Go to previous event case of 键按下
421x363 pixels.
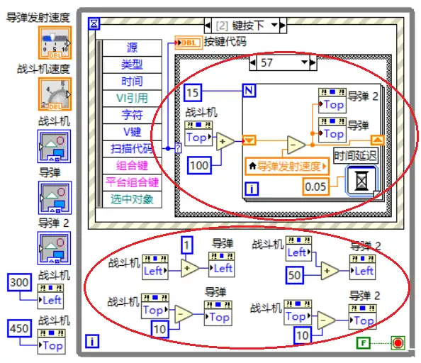pyautogui.click(x=208, y=26)
